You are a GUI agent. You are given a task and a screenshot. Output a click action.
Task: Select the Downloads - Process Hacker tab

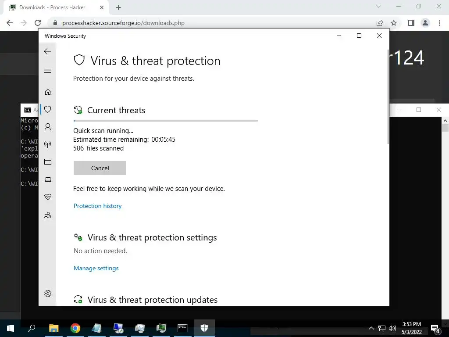click(56, 7)
